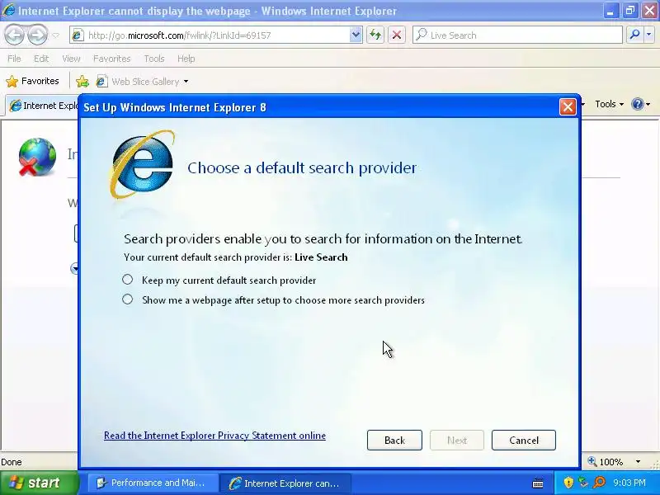The width and height of the screenshot is (660, 495).
Task: Open the Internet Explorer Privacy Statement link
Action: click(214, 436)
